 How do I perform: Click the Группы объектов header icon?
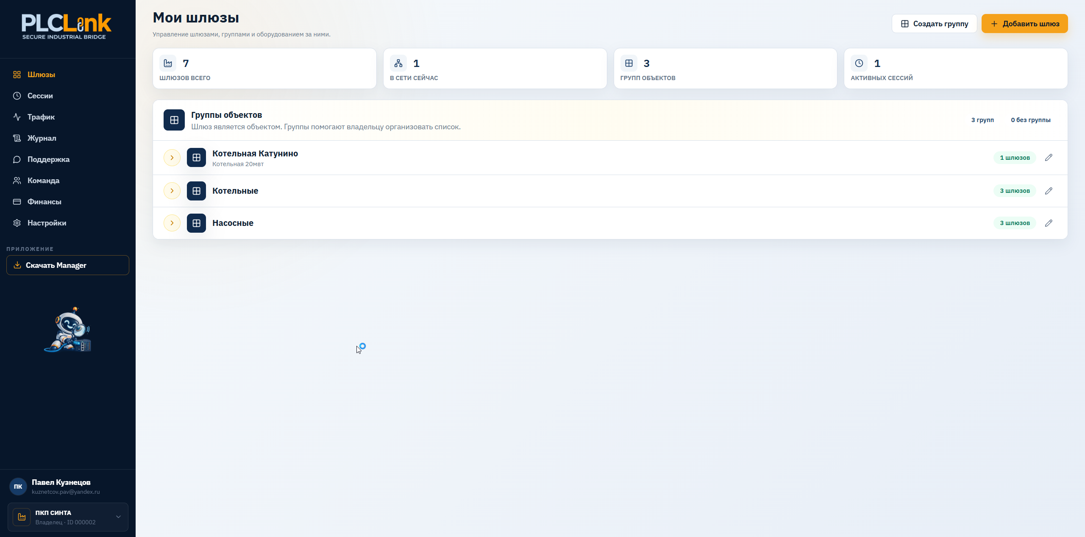[174, 120]
